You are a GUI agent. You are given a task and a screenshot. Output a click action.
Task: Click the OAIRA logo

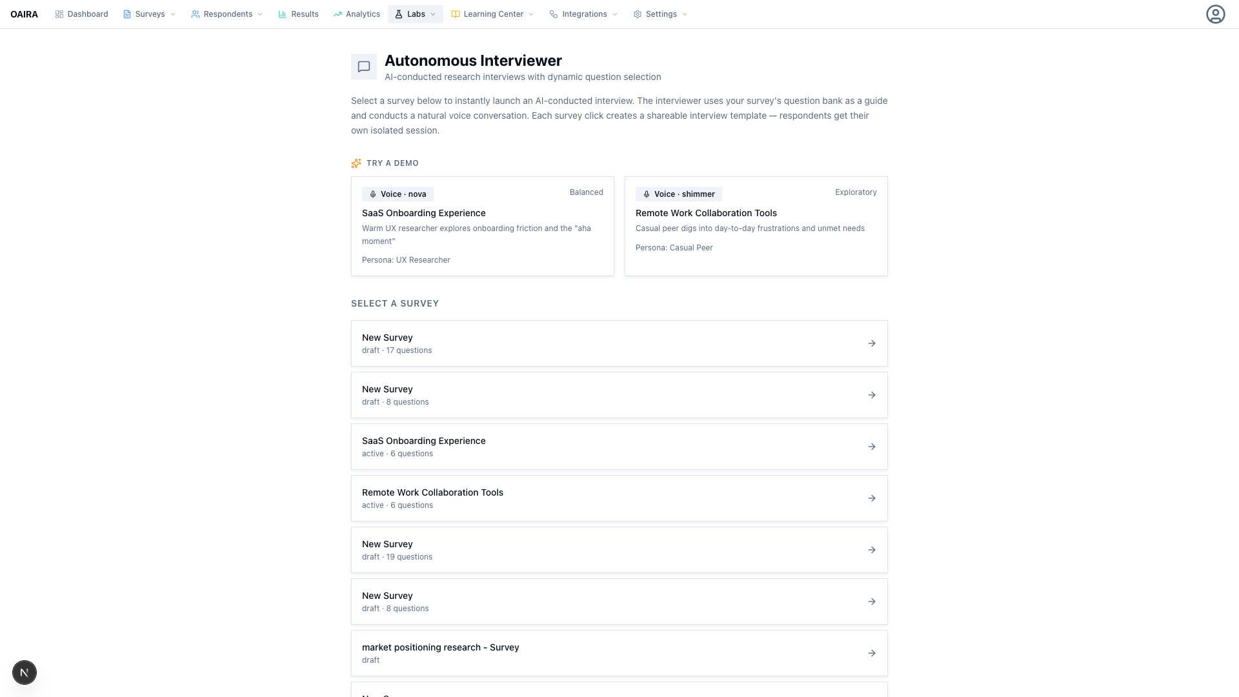(x=24, y=14)
